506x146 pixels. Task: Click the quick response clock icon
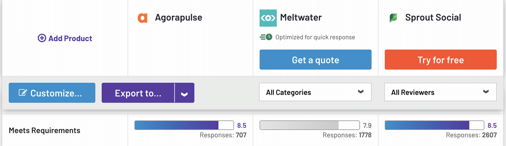[x=266, y=37]
